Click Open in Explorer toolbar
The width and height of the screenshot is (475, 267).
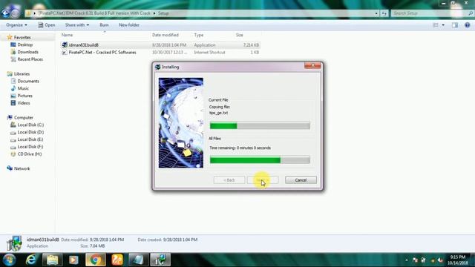point(47,24)
